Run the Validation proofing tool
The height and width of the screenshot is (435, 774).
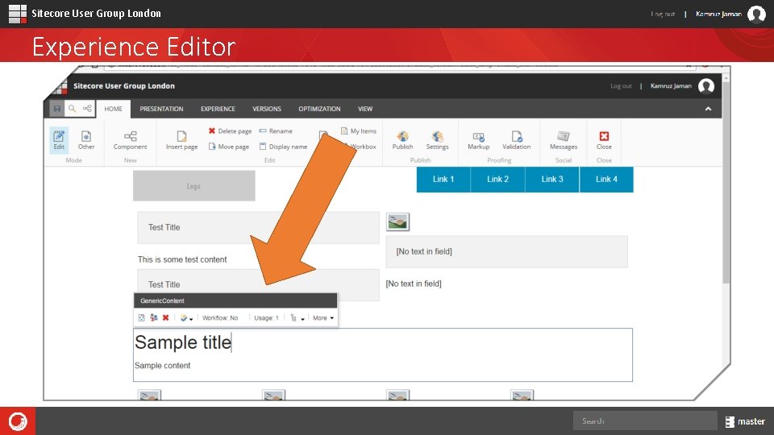pyautogui.click(x=516, y=140)
